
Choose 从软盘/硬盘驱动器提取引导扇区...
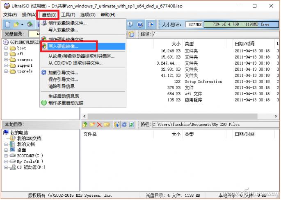click(83, 56)
